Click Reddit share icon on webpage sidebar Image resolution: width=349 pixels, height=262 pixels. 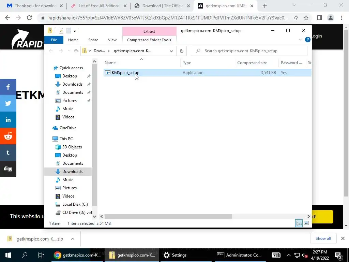click(x=8, y=136)
